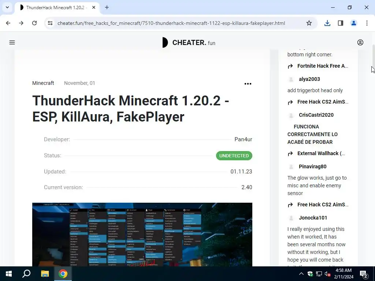
Task: Open the Windows Start menu
Action: (x=9, y=274)
